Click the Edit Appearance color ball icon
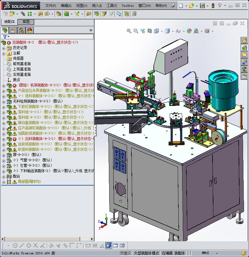Image resolution: width=249 pixels, height=257 pixels. coord(189,31)
